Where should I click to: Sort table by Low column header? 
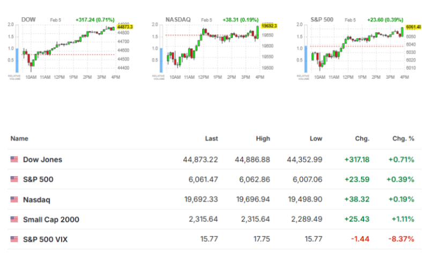pyautogui.click(x=316, y=139)
